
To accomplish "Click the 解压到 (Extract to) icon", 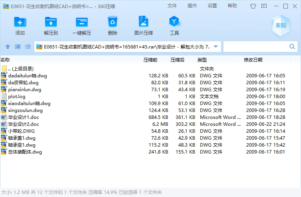I will point(51,22).
